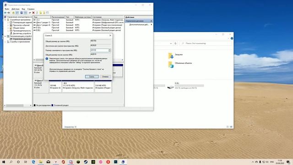Click the clock in the system tray
This screenshot has width=293, height=165.
280,162
